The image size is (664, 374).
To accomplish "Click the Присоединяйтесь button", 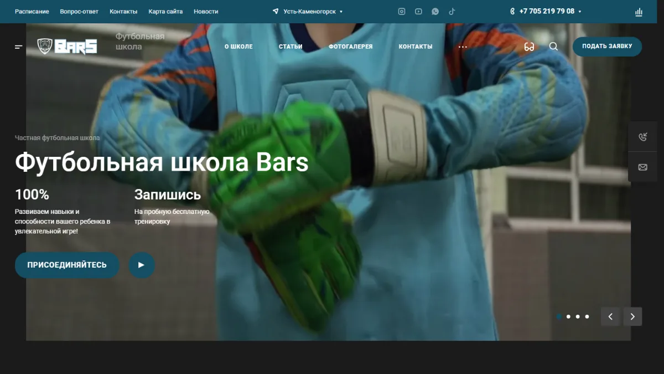I will pyautogui.click(x=67, y=265).
